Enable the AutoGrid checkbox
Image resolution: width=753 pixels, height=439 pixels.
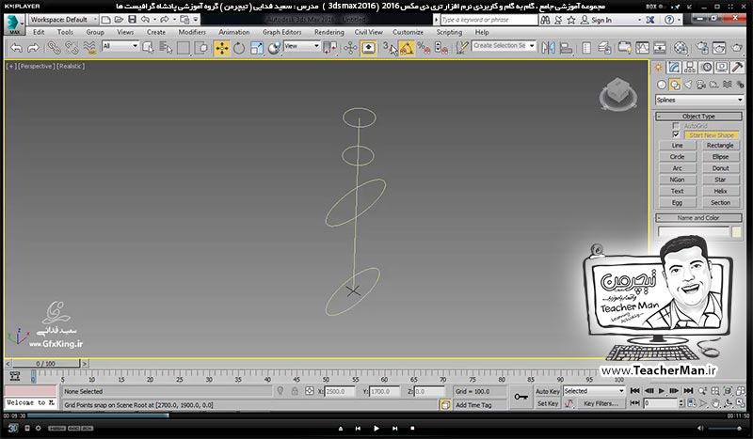pos(676,126)
